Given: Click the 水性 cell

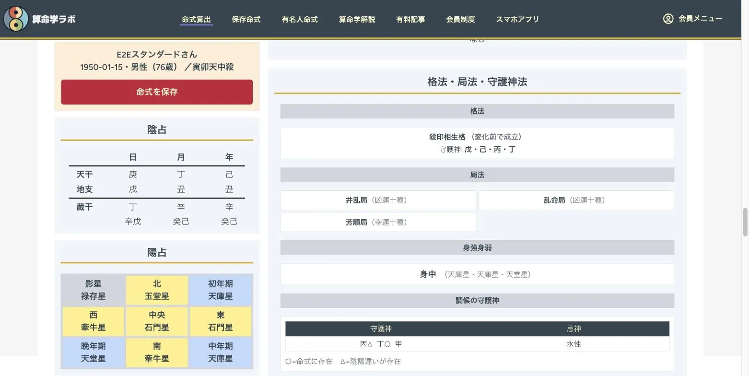Looking at the screenshot, I should (x=573, y=344).
